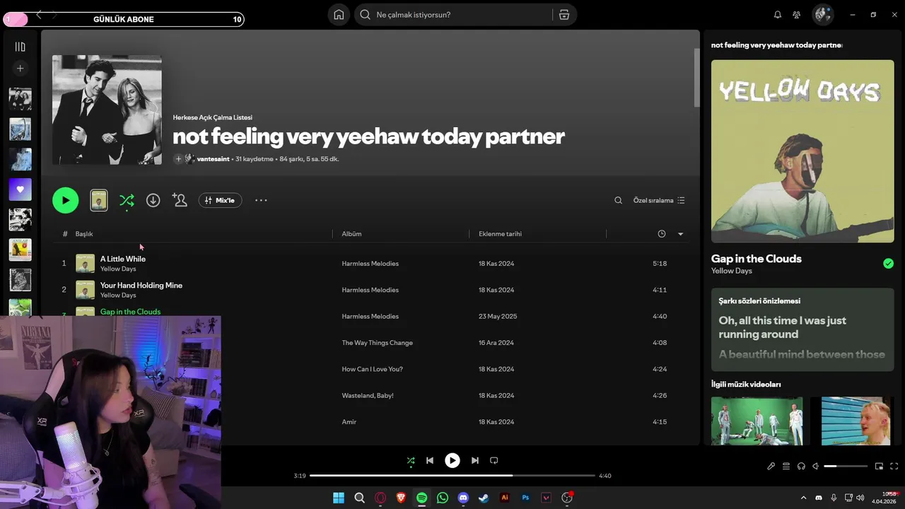Open connect to a device headphones icon
The width and height of the screenshot is (905, 509).
pyautogui.click(x=801, y=467)
